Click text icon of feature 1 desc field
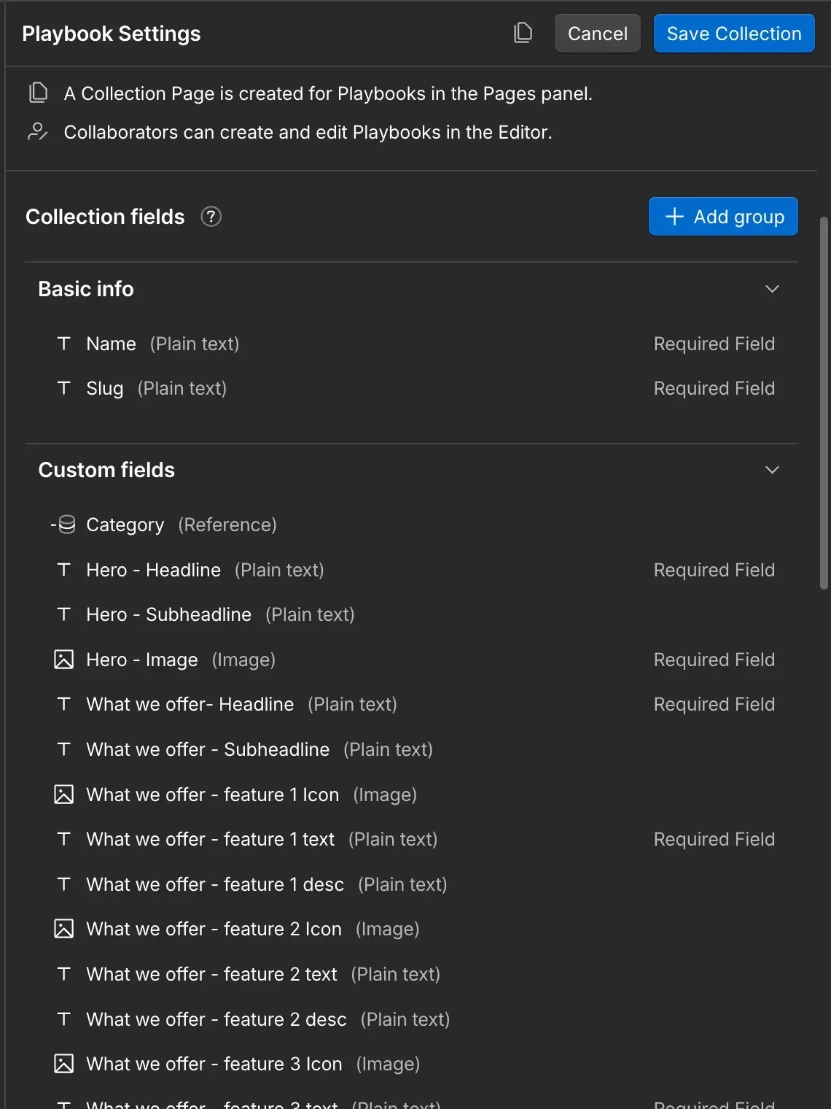Image resolution: width=831 pixels, height=1109 pixels. pos(64,884)
